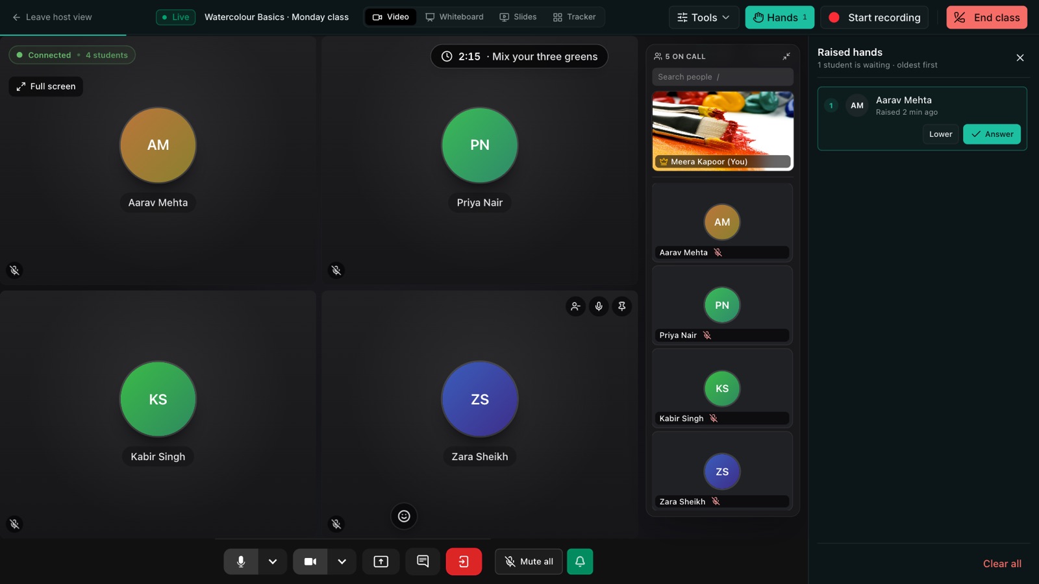Click person icon on Zara Sheikh's tile
Screen dimensions: 1039x584
[x=575, y=306]
